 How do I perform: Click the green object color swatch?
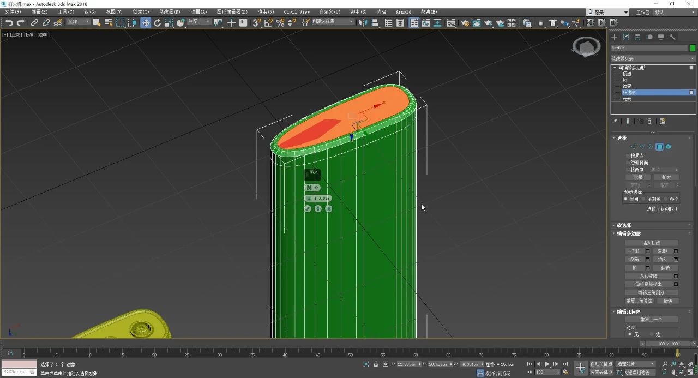tap(693, 48)
